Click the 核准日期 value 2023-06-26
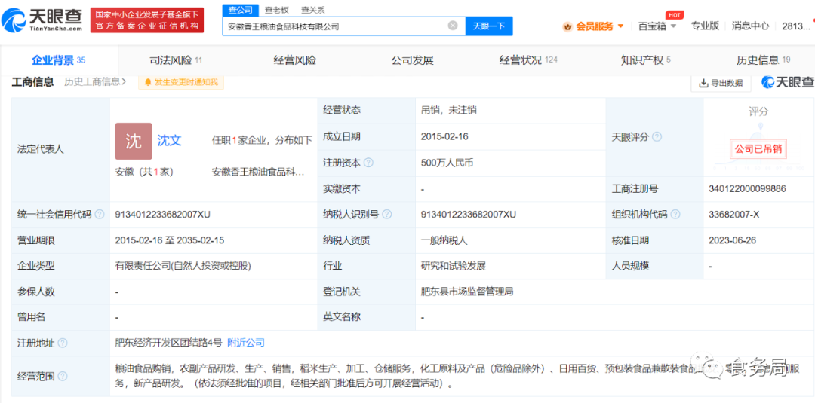This screenshot has width=815, height=403. (732, 240)
